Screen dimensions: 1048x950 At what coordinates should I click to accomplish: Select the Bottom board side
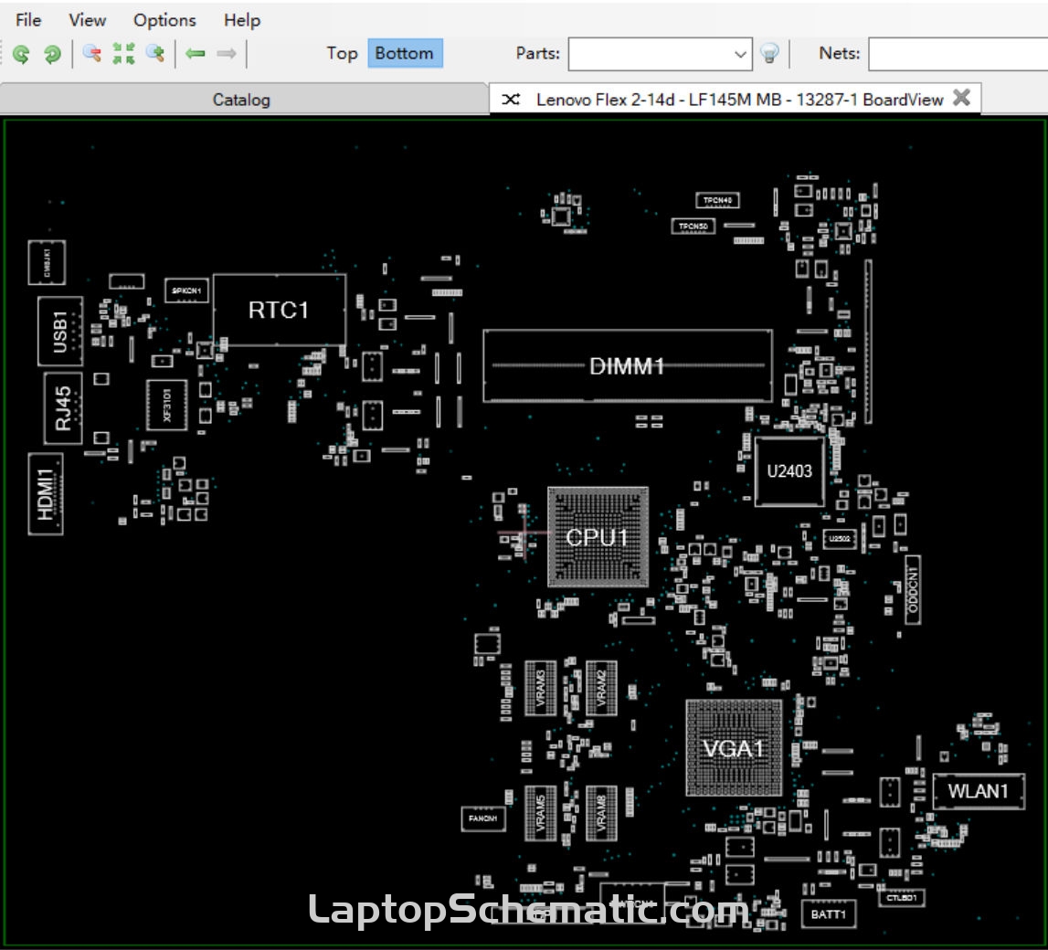(405, 54)
